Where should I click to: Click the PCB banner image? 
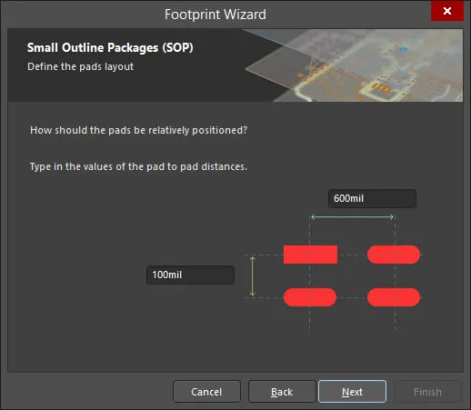[353, 65]
